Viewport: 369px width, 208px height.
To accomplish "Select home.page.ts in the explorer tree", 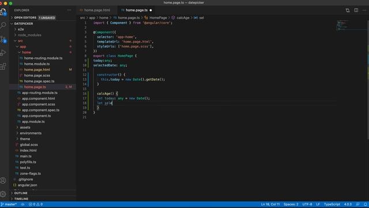I will (35, 87).
